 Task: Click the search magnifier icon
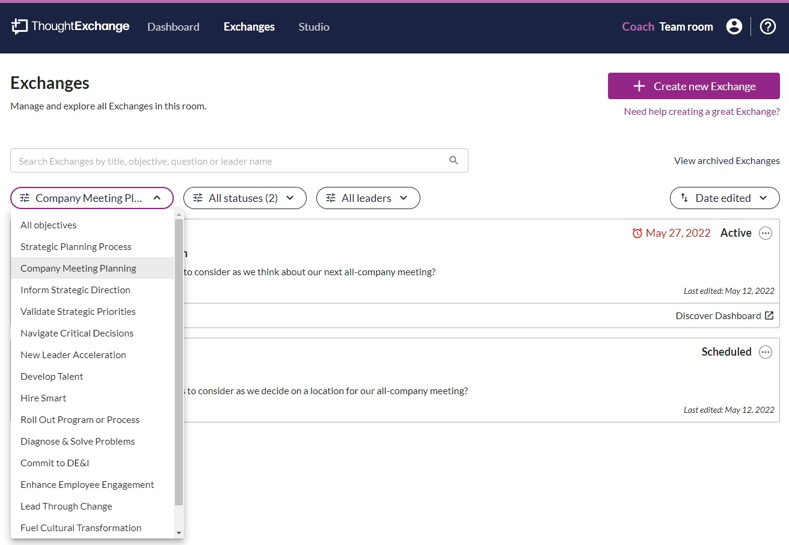click(454, 160)
